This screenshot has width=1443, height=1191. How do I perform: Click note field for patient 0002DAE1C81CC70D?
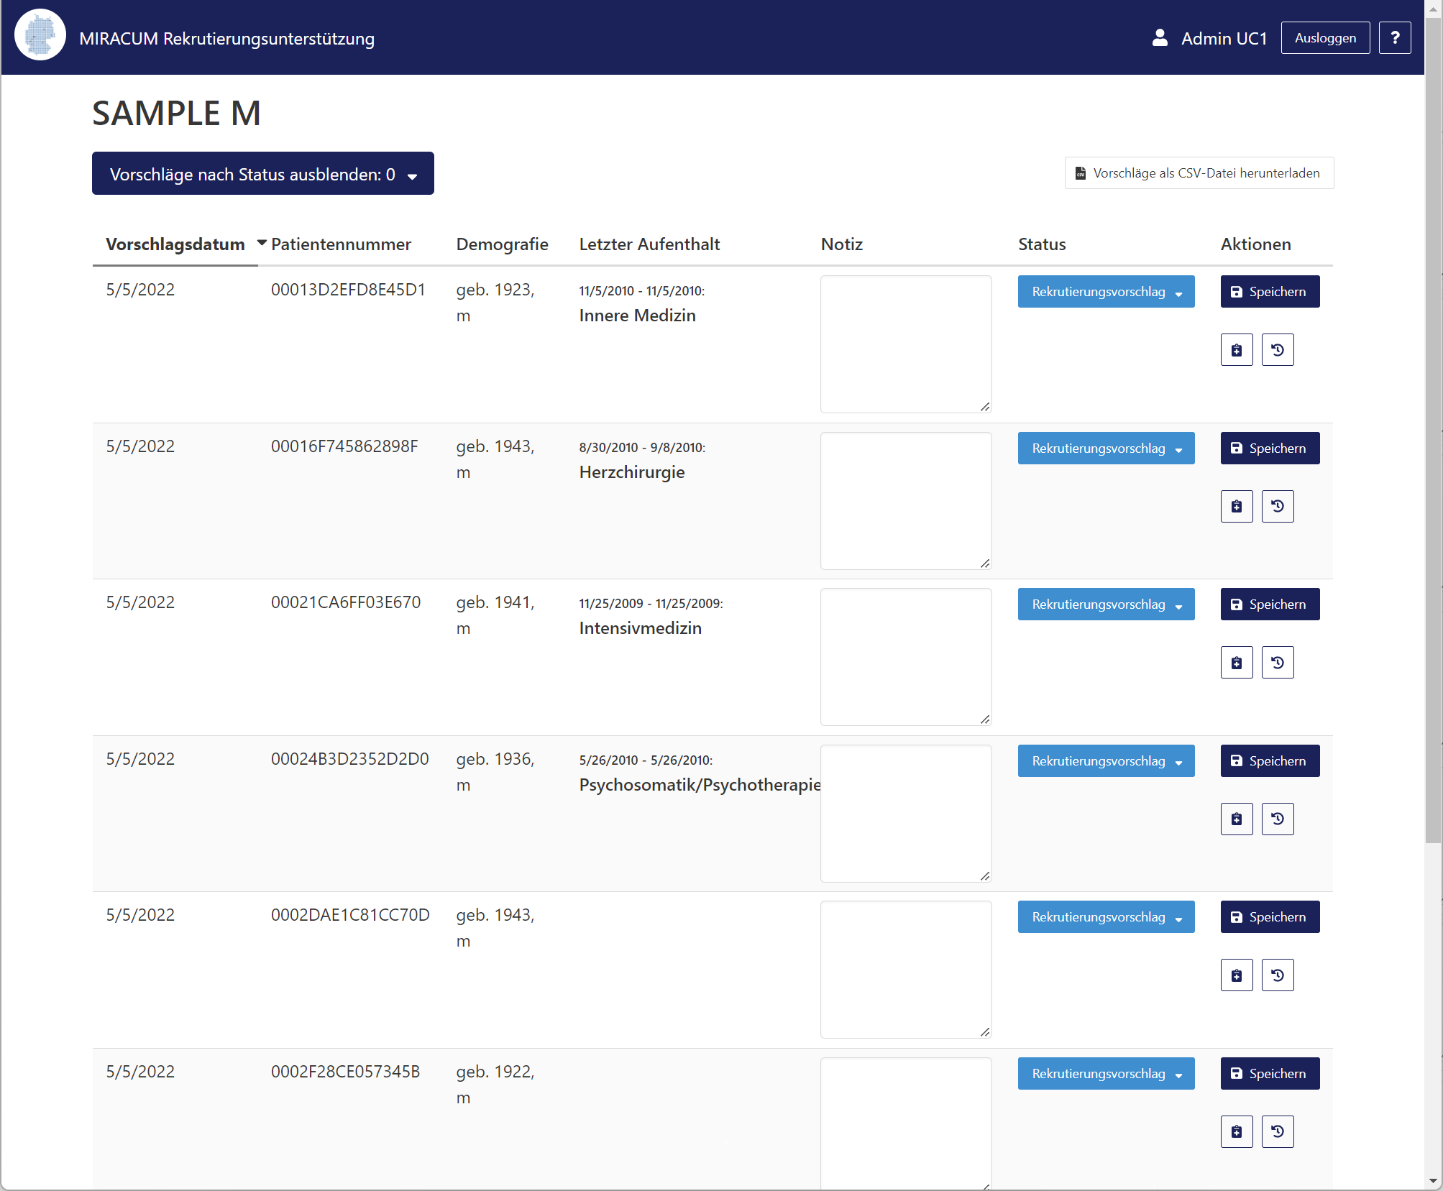(906, 970)
